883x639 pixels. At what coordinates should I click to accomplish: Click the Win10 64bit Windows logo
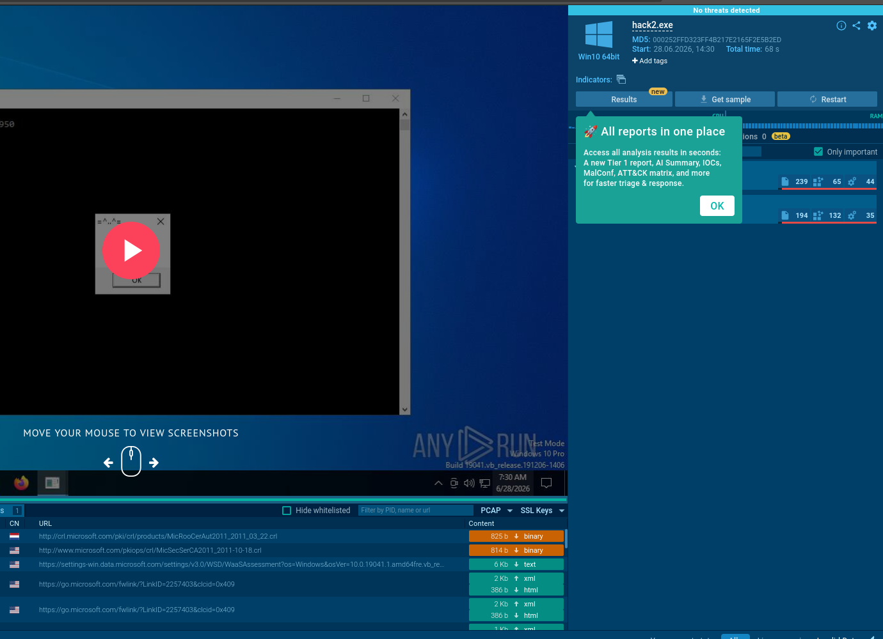[x=599, y=35]
